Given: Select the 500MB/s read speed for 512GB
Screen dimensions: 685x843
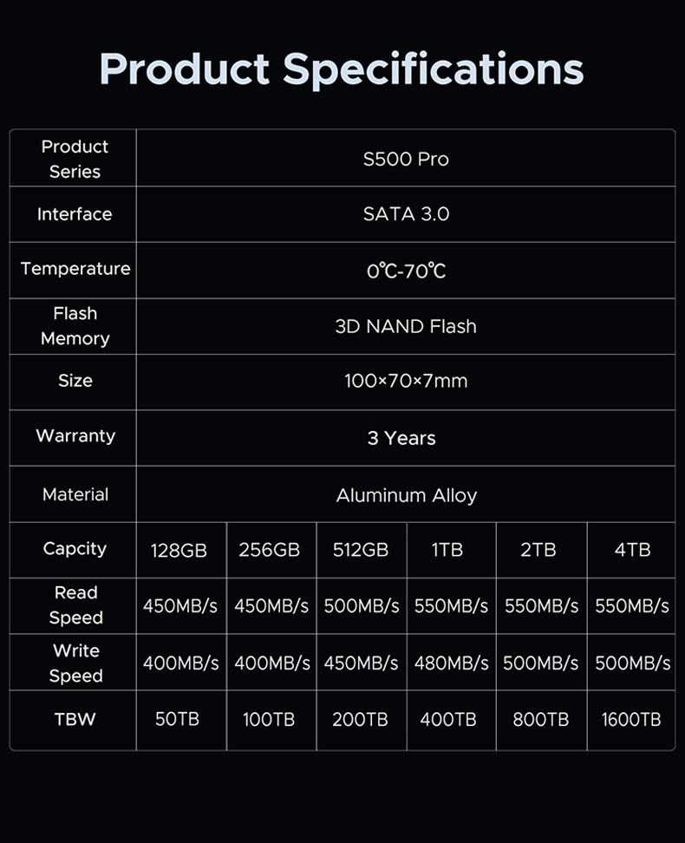Looking at the screenshot, I should (x=362, y=606).
